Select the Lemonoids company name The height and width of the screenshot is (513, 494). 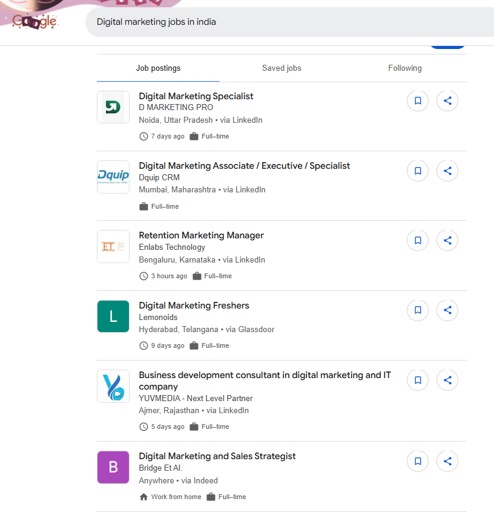158,318
